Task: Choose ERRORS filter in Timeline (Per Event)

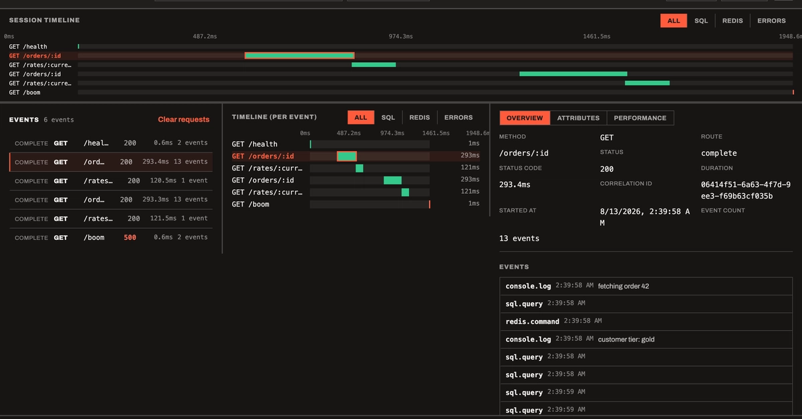Action: point(458,118)
